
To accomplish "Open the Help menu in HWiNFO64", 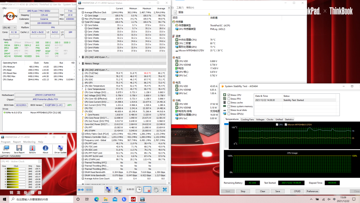I will [x=40, y=142].
